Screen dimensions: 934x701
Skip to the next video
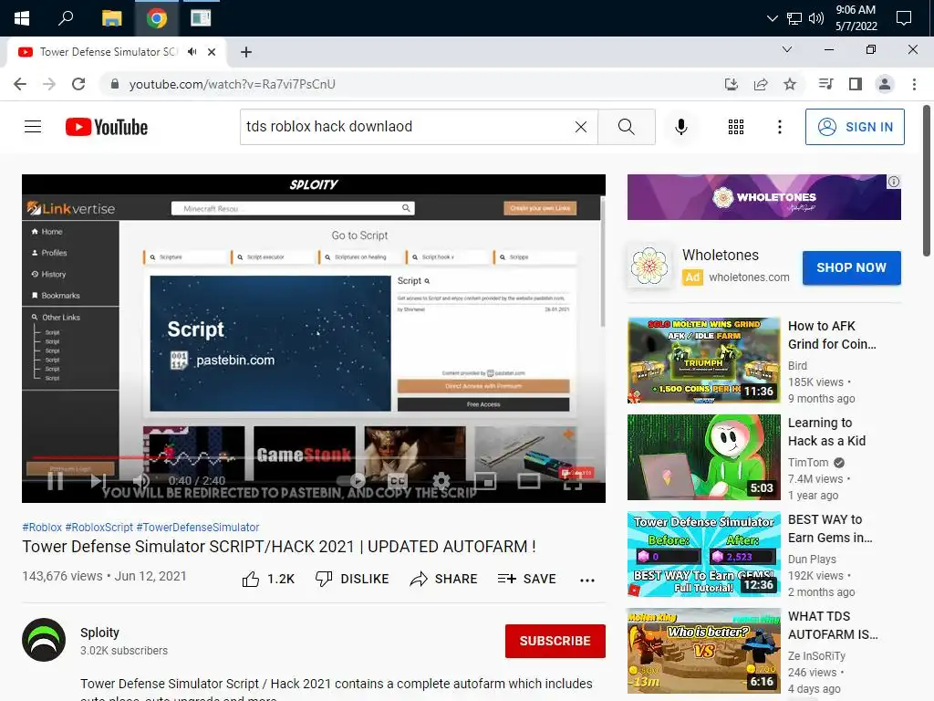pyautogui.click(x=98, y=480)
